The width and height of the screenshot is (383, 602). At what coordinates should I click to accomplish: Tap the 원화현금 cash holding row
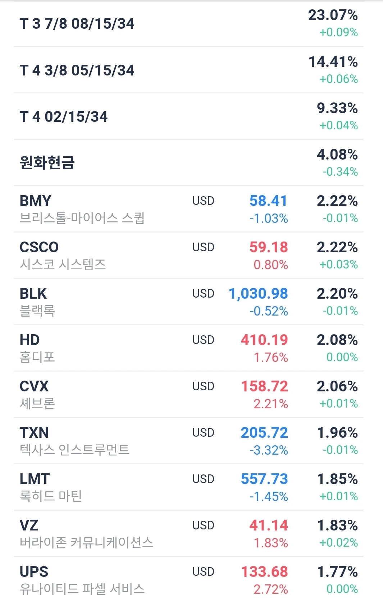47,162
